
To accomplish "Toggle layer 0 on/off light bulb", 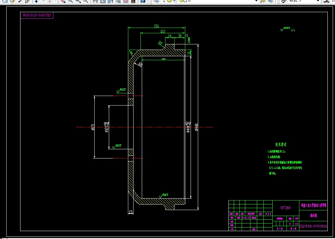I will tap(164, 1).
